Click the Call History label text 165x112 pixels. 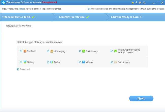click(x=92, y=51)
